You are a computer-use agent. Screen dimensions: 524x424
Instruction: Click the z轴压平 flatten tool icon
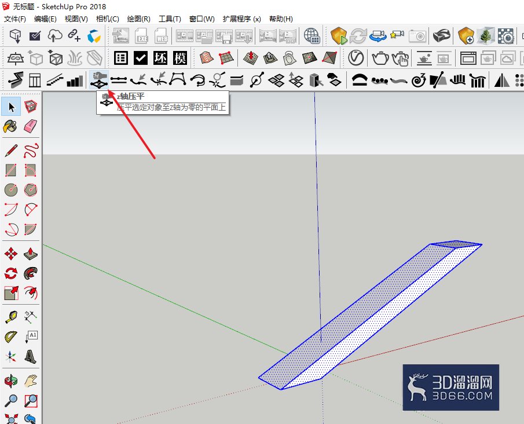point(99,81)
